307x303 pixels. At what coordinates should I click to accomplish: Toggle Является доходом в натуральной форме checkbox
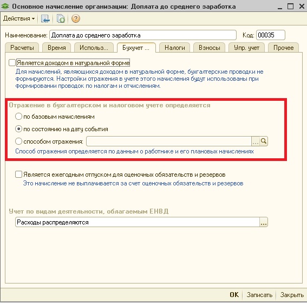coord(12,63)
